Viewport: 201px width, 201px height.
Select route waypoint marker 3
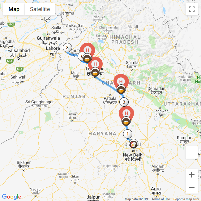pyautogui.click(x=124, y=102)
